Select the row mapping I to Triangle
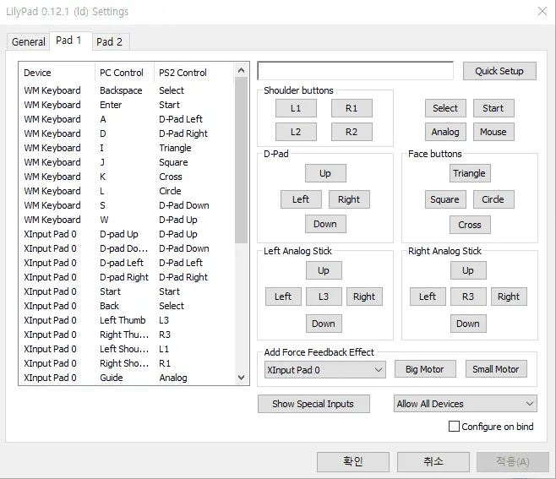 [x=127, y=148]
